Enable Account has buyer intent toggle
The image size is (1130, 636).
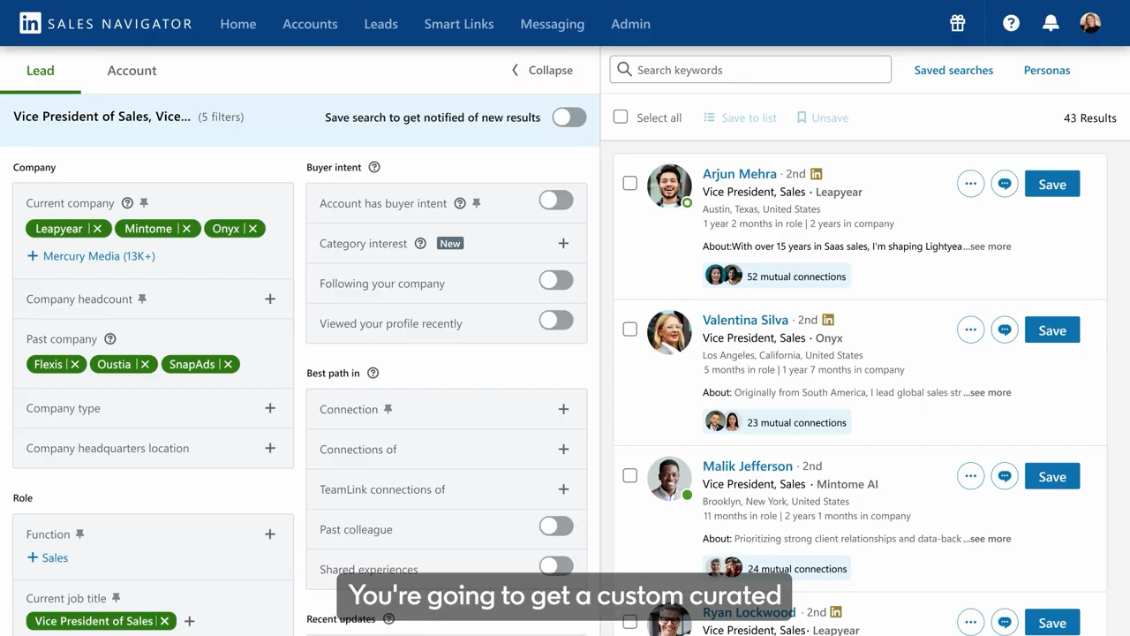point(556,201)
